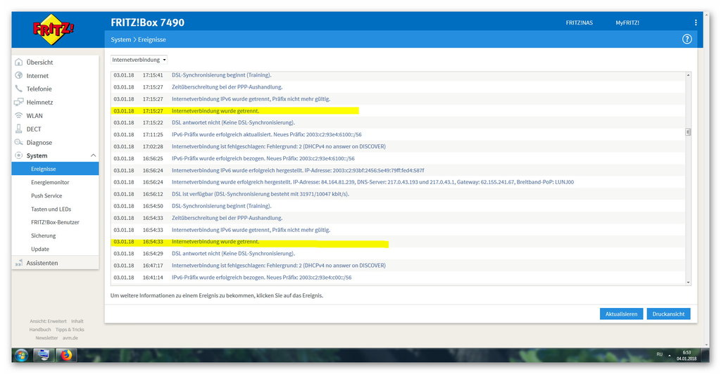Click System in the breadcrumb
Screen dimensions: 721x374
coord(121,39)
